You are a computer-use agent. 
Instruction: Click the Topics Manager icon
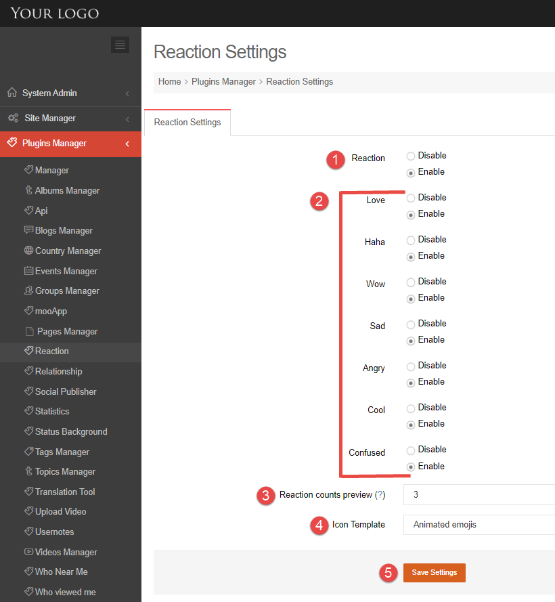(29, 471)
